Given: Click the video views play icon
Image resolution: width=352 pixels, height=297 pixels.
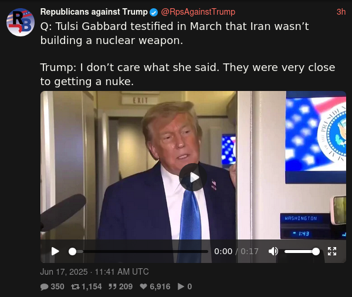Looking at the screenshot, I should [x=181, y=286].
